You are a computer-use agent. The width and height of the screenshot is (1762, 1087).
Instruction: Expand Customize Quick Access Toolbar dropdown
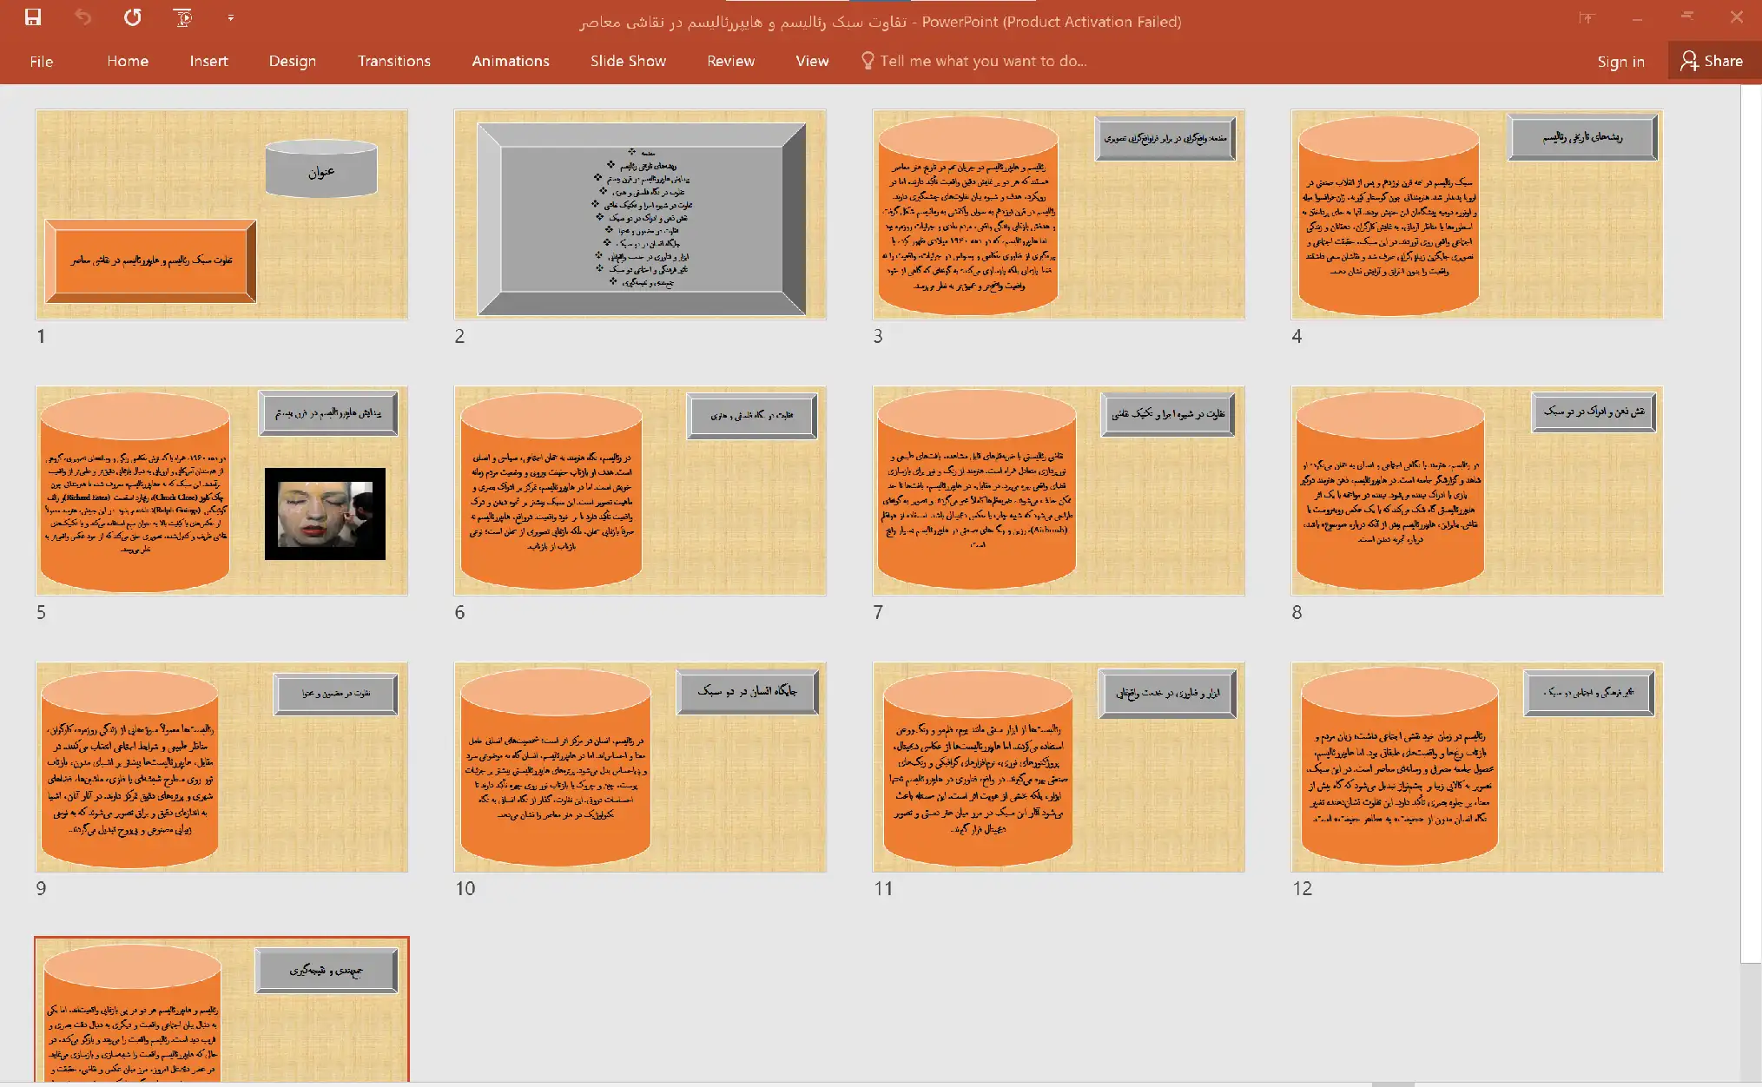point(230,17)
